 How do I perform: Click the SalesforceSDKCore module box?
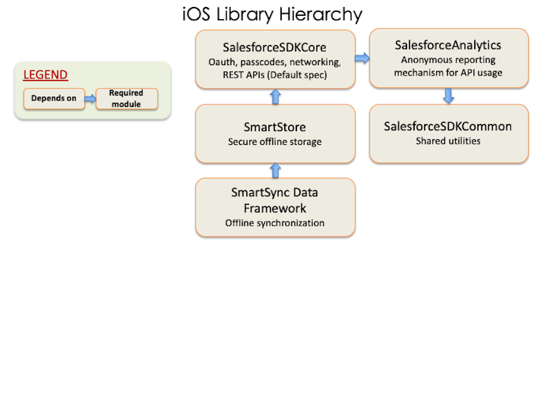tap(275, 59)
